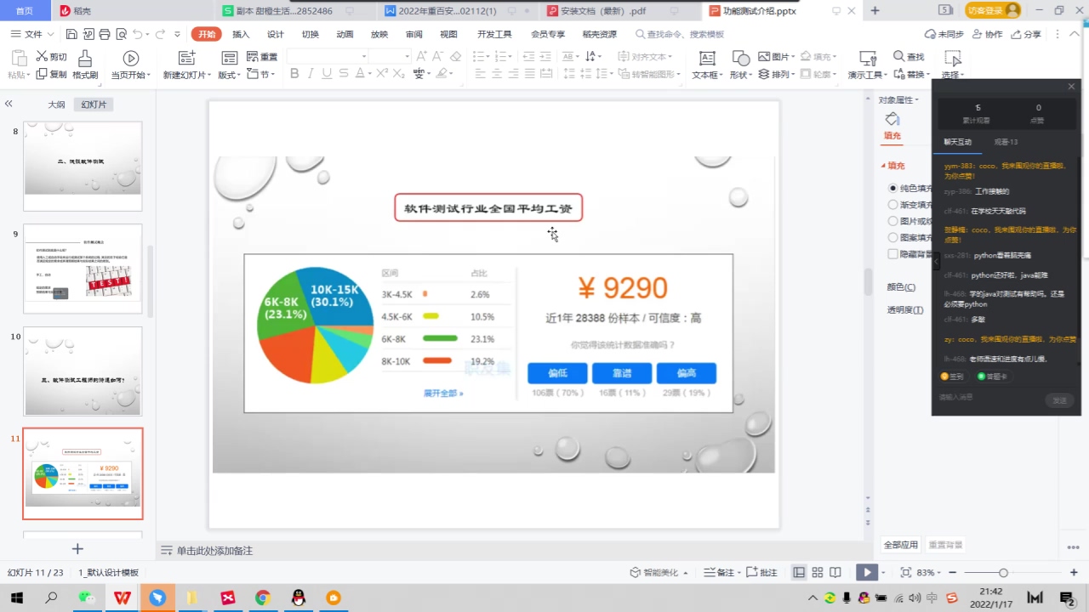The width and height of the screenshot is (1089, 612).
Task: Select the picture or texture fill radio button
Action: pos(892,221)
